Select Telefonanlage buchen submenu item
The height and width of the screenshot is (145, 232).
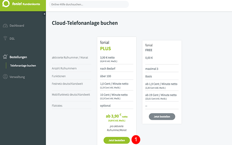[23, 66]
